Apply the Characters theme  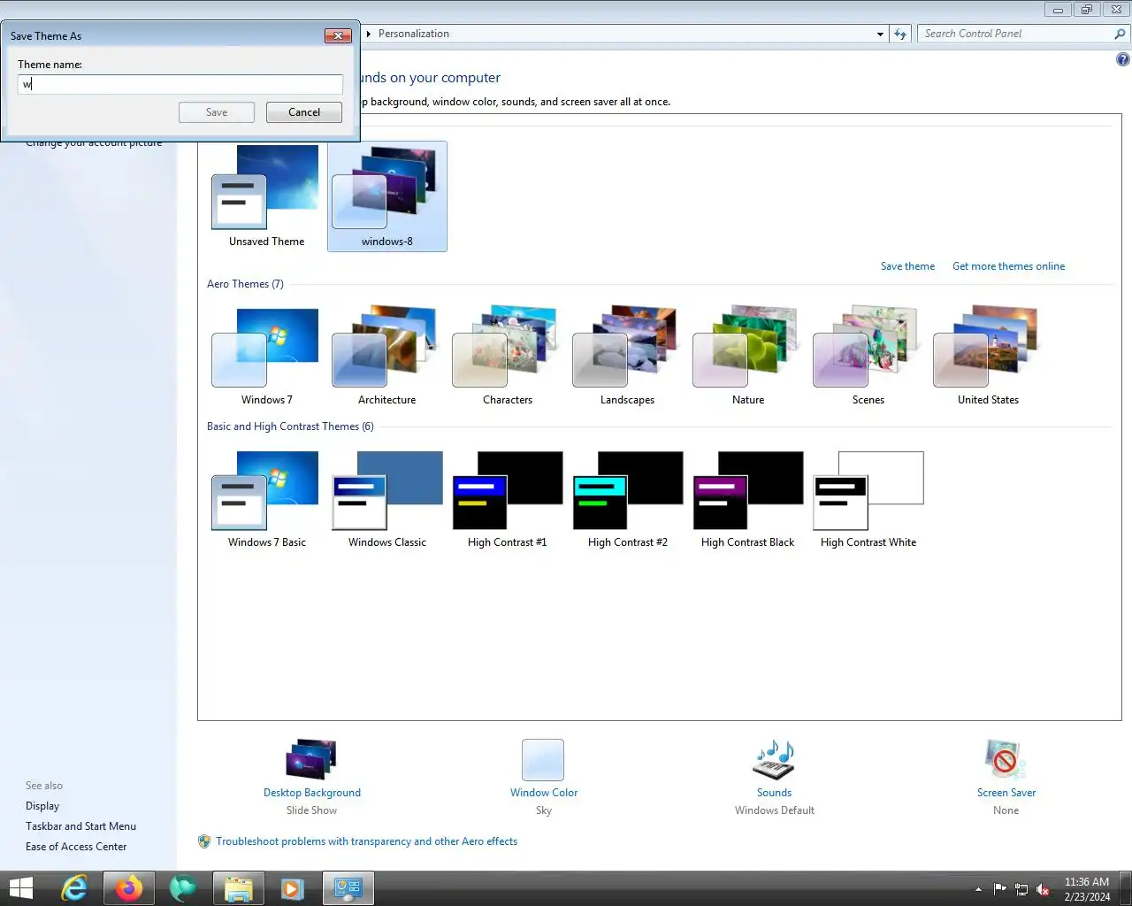pyautogui.click(x=507, y=355)
